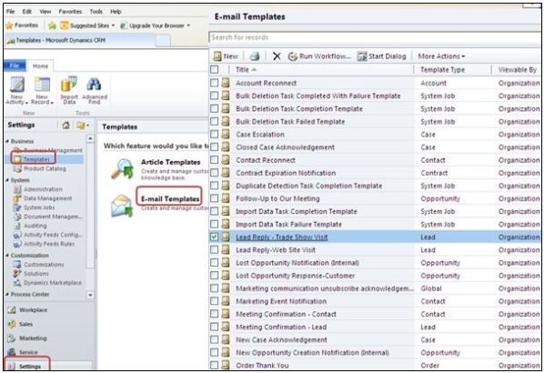Sort by the Template Type column header
Image resolution: width=544 pixels, height=373 pixels.
click(x=442, y=70)
